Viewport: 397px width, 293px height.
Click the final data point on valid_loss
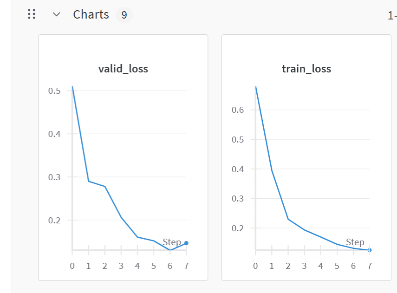pyautogui.click(x=186, y=243)
